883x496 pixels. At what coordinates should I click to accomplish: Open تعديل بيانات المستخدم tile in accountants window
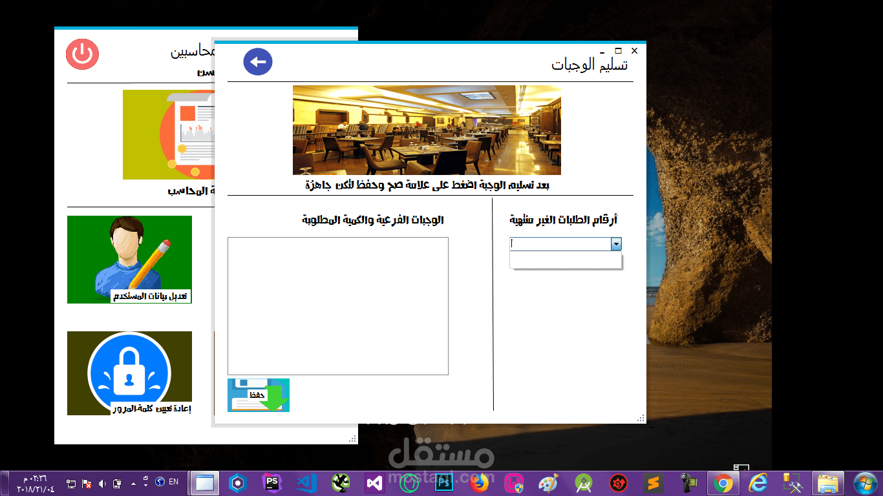click(129, 260)
